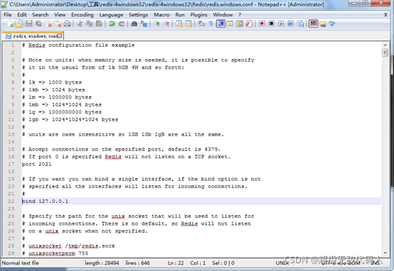The width and height of the screenshot is (394, 271).
Task: Click the Copy toolbar icon
Action: [90, 24]
